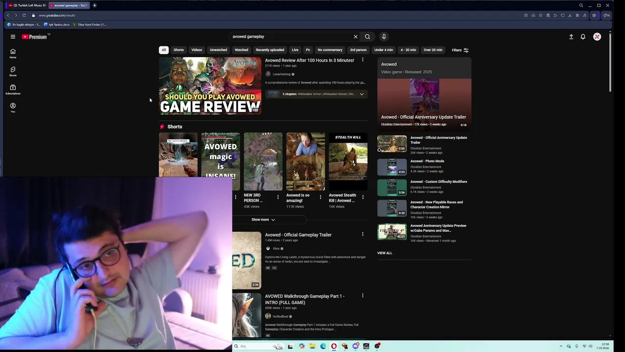Click VIEW ALL in the Avowed panel
The image size is (625, 352).
click(x=384, y=253)
